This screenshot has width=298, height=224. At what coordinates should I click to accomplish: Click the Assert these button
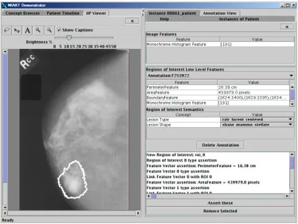tap(220, 203)
